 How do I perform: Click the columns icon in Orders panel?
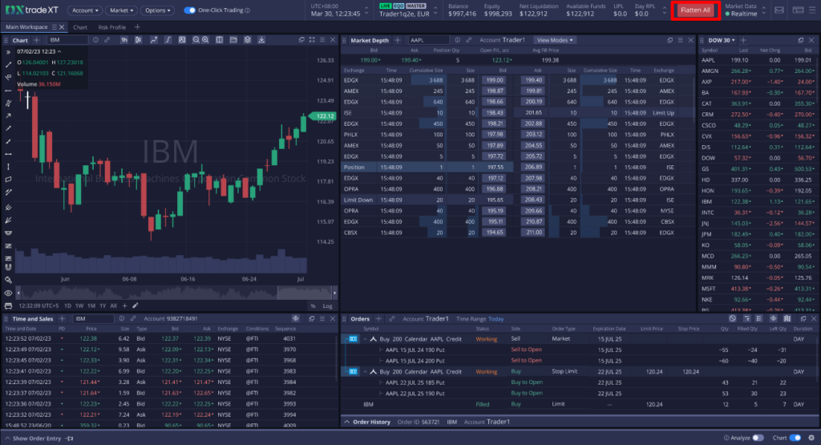787,318
